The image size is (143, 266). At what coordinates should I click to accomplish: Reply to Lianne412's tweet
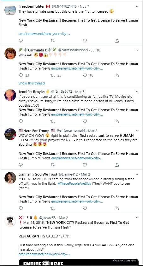(21, 208)
